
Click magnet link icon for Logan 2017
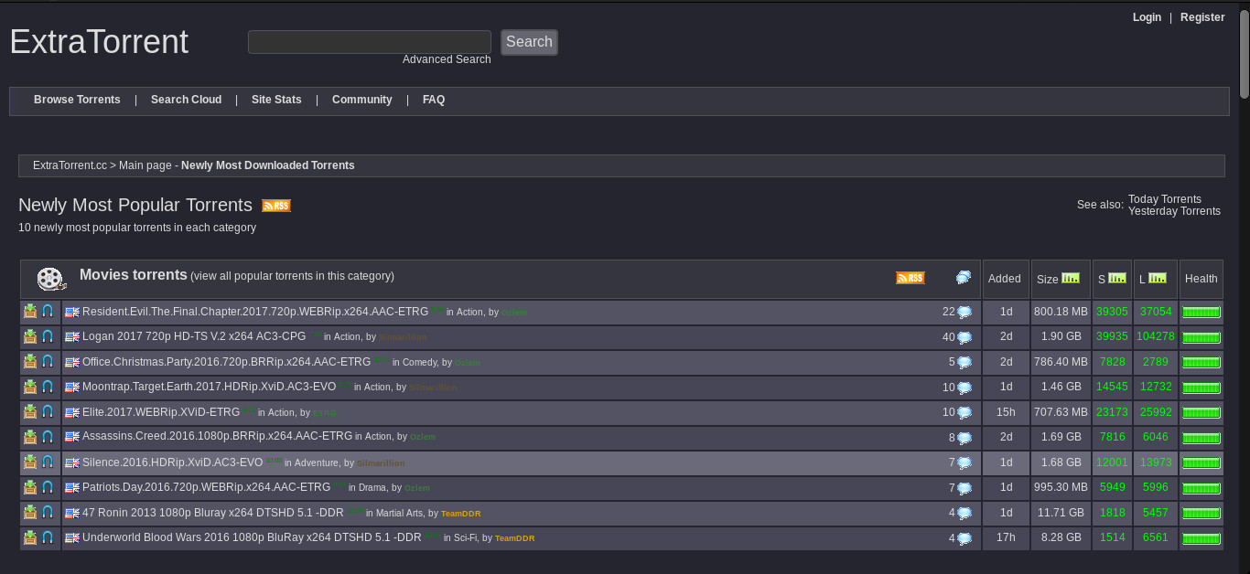pyautogui.click(x=48, y=336)
